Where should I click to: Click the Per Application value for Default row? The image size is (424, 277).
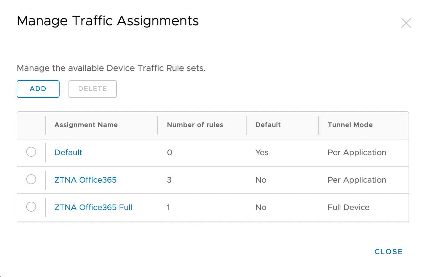(357, 152)
